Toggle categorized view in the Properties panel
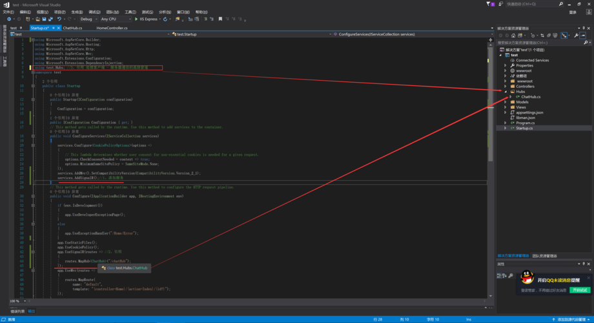 coord(499,276)
